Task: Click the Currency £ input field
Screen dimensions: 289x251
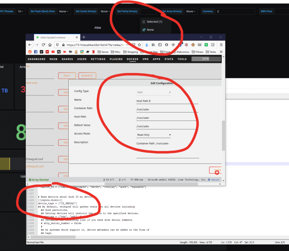Action: click(x=235, y=11)
